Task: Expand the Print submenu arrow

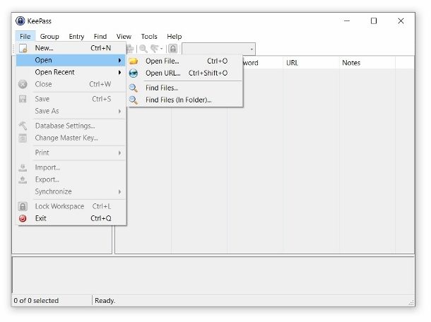Action: tap(119, 153)
